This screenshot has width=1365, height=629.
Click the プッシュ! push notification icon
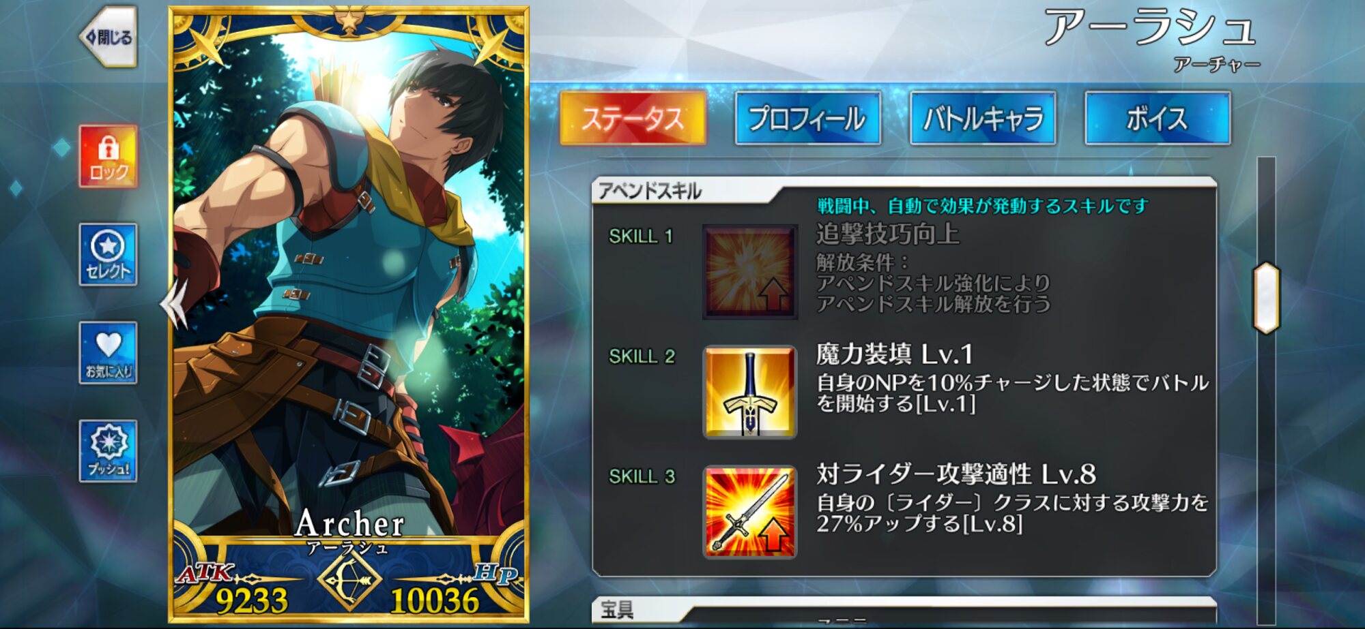coord(109,451)
